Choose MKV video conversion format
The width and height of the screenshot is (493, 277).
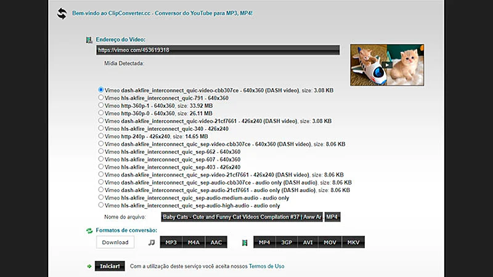353,243
